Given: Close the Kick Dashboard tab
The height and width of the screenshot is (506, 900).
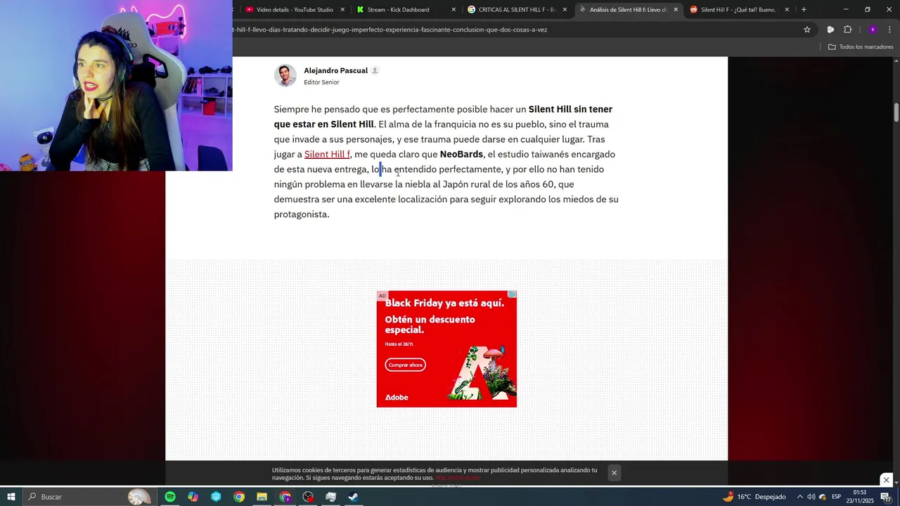Looking at the screenshot, I should (x=454, y=10).
